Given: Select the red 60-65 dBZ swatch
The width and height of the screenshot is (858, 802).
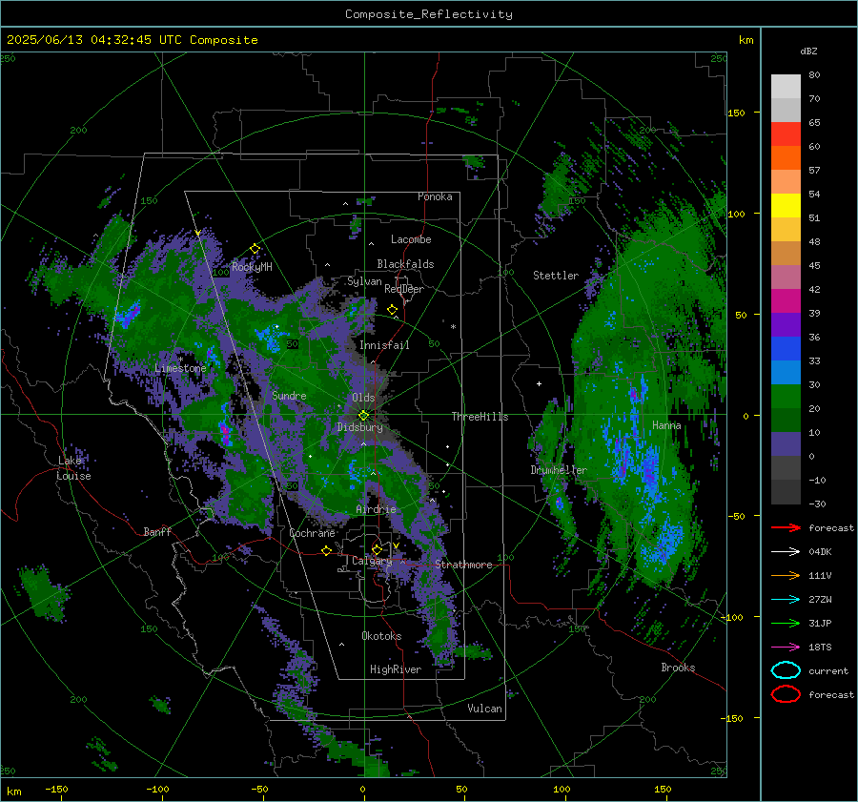Looking at the screenshot, I should [x=786, y=134].
